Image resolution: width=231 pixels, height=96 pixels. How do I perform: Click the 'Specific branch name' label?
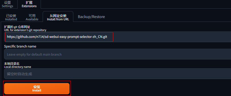click(x=20, y=46)
